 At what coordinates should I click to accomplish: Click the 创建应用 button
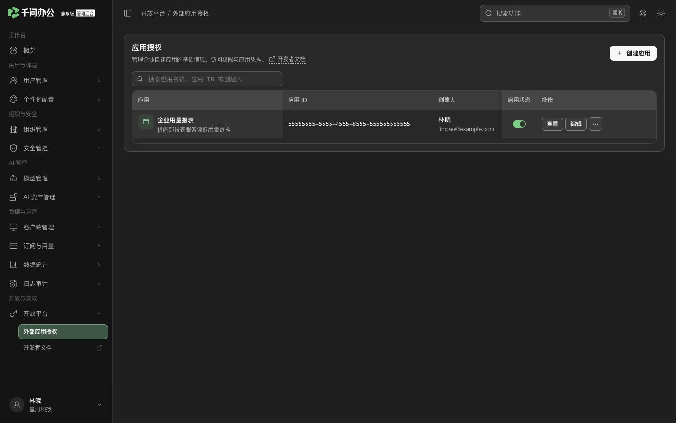click(633, 53)
